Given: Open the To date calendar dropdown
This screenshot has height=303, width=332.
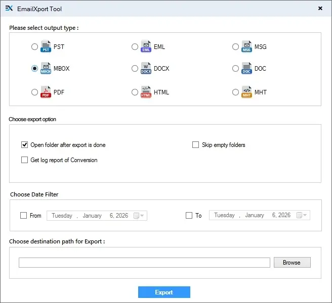Looking at the screenshot, I should [302, 216].
